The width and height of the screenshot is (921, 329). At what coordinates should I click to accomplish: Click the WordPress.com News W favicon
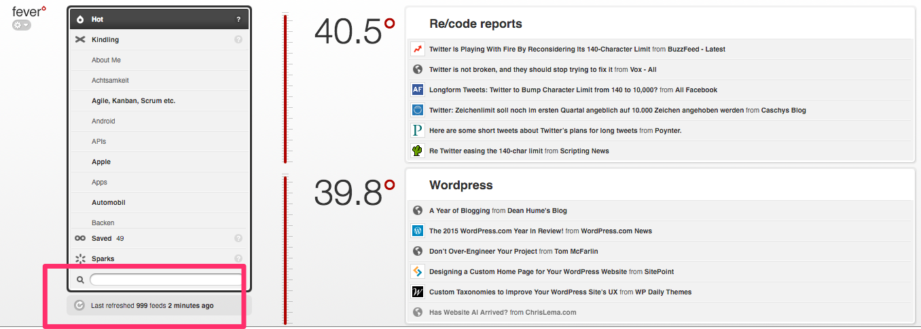tap(418, 231)
